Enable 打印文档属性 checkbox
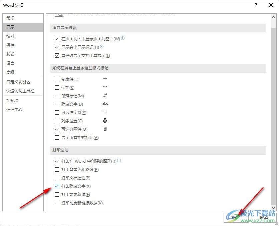The height and width of the screenshot is (226, 279). pyautogui.click(x=57, y=178)
